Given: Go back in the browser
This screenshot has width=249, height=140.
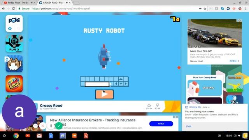Looking at the screenshot, I should 4,9.
